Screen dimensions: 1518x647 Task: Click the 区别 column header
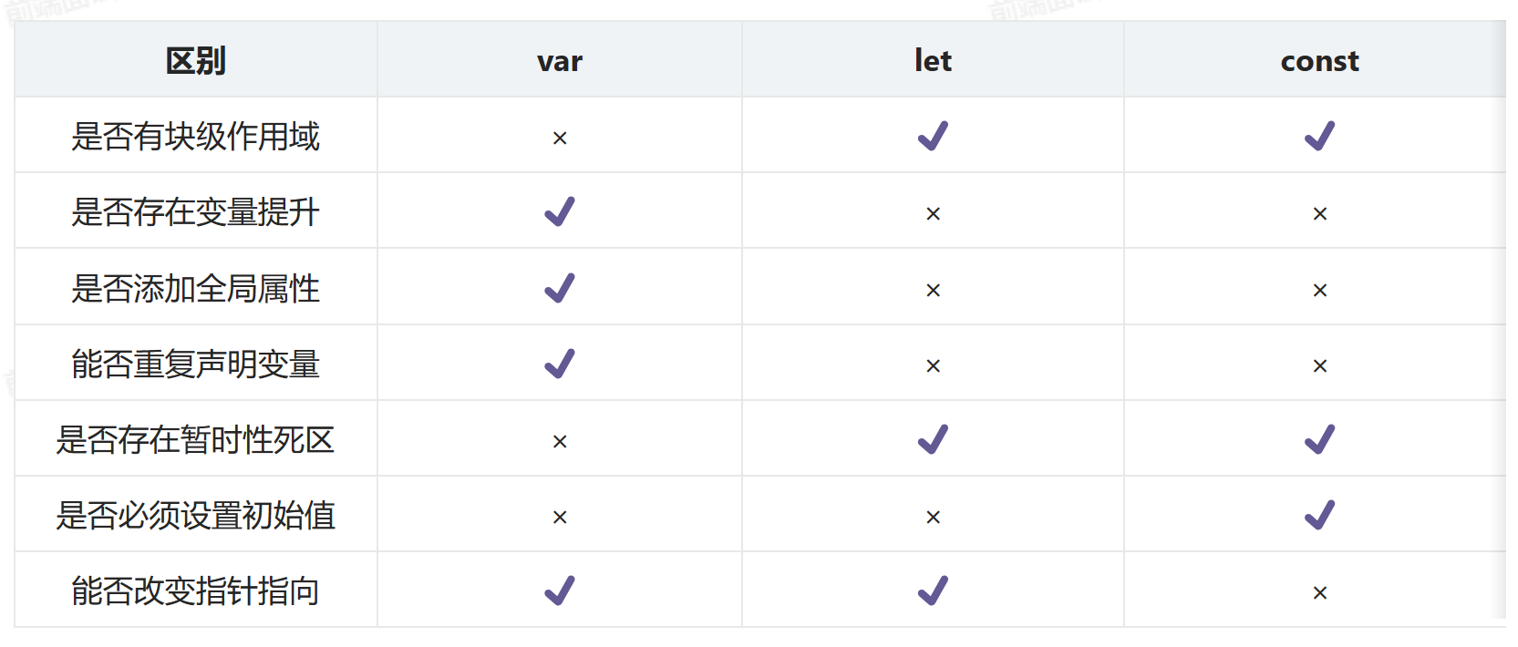[196, 61]
